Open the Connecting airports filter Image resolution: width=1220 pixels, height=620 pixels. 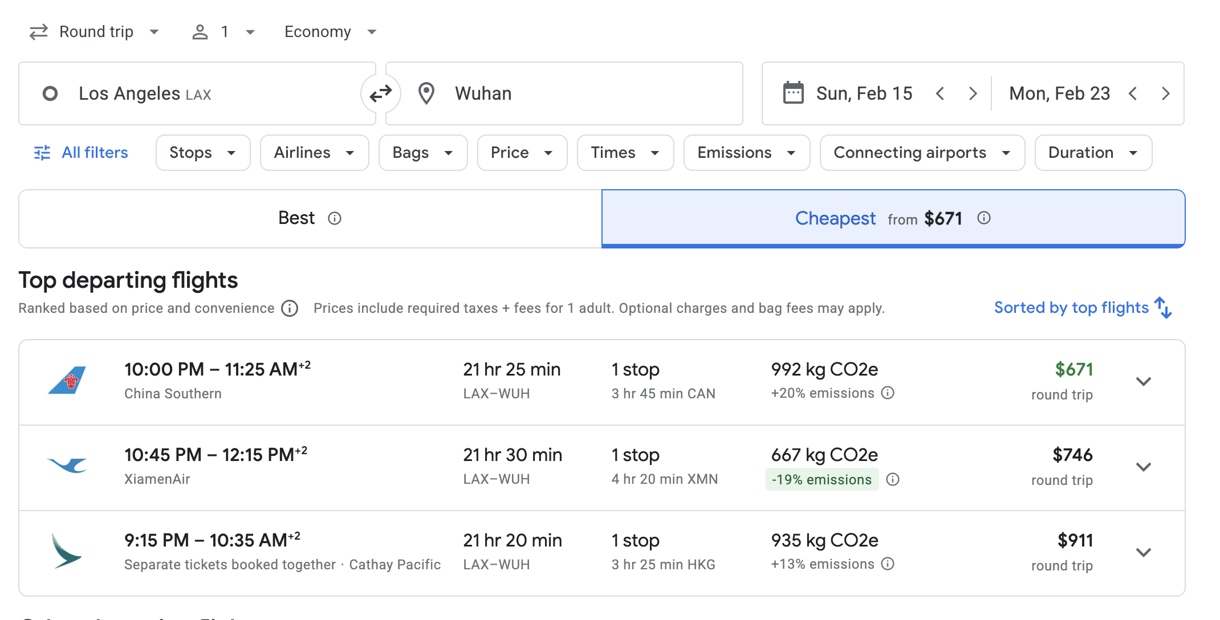(x=922, y=153)
